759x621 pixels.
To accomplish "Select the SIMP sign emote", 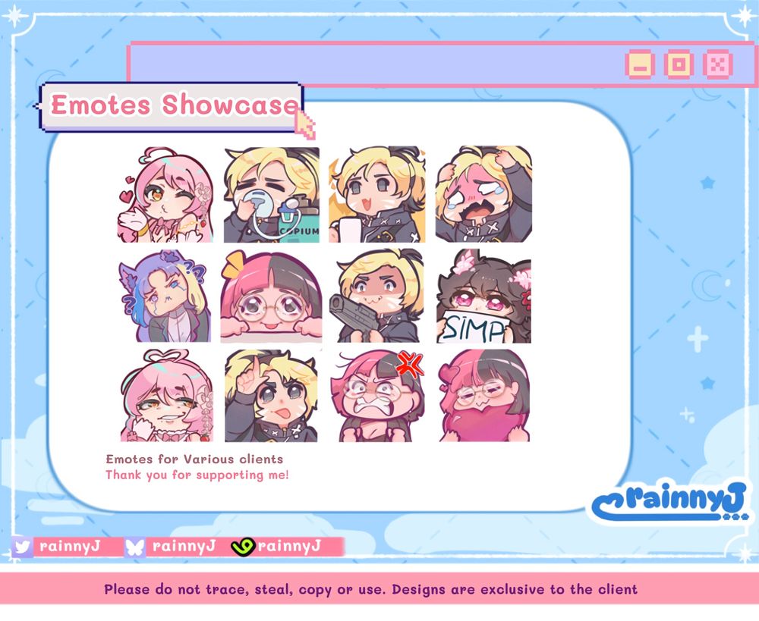I will [x=483, y=296].
